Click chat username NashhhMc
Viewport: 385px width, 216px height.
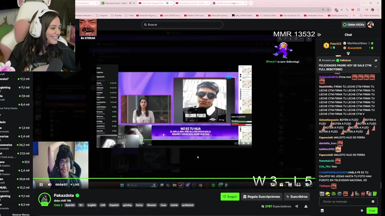tap(326, 87)
